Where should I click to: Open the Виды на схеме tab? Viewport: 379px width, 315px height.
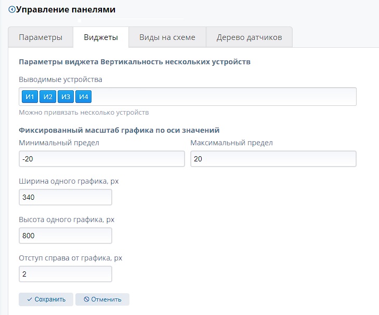[167, 37]
